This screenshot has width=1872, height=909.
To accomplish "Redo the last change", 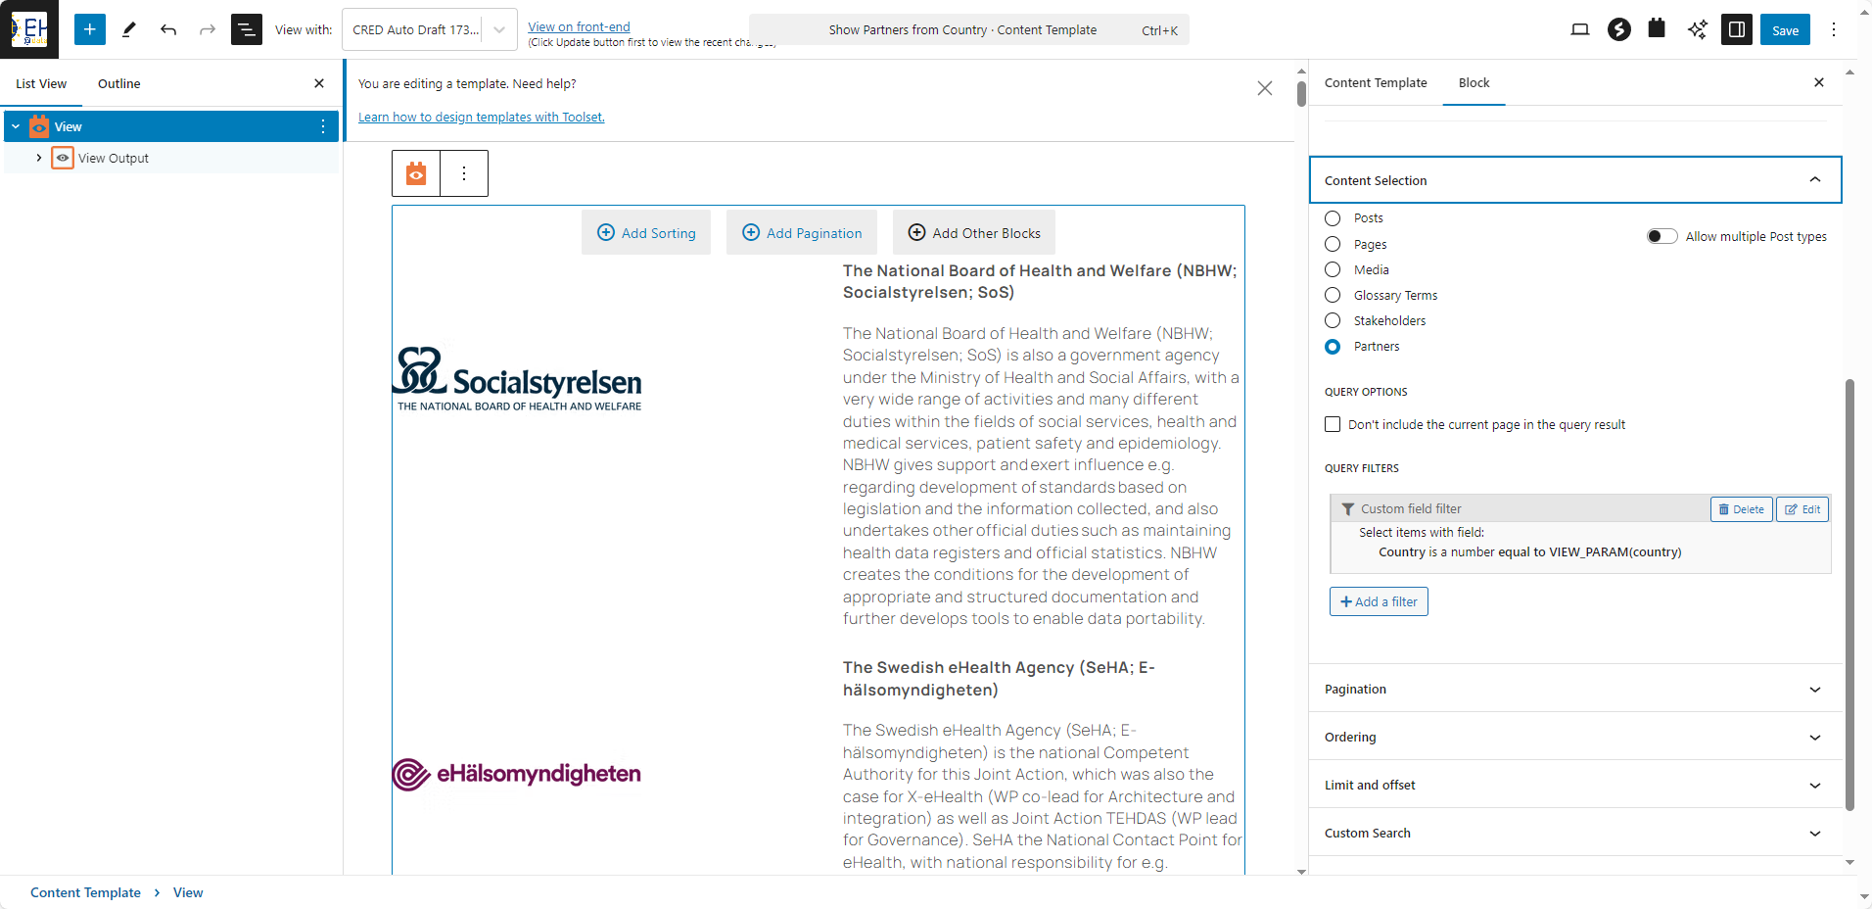I will [x=208, y=29].
